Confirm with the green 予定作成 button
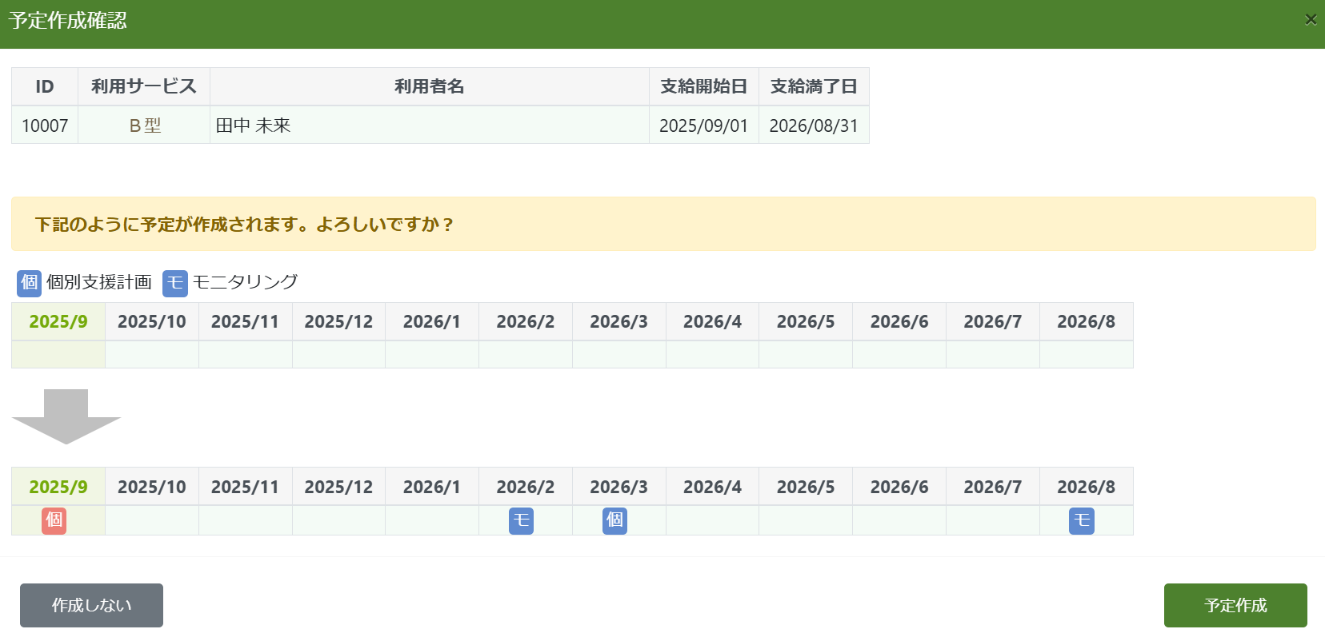This screenshot has width=1325, height=637. pos(1235,605)
